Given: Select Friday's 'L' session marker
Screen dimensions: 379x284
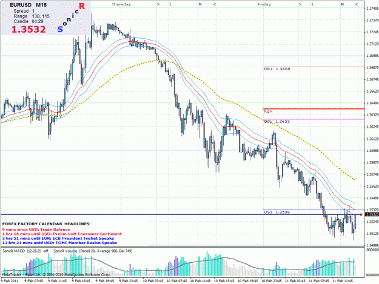Looking at the screenshot, I should (x=313, y=4).
